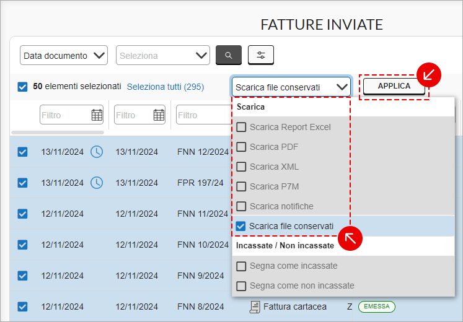
Task: Click the magnifier search icon button
Action: point(229,55)
